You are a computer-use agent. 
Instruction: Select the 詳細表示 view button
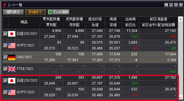pyautogui.click(x=35, y=12)
